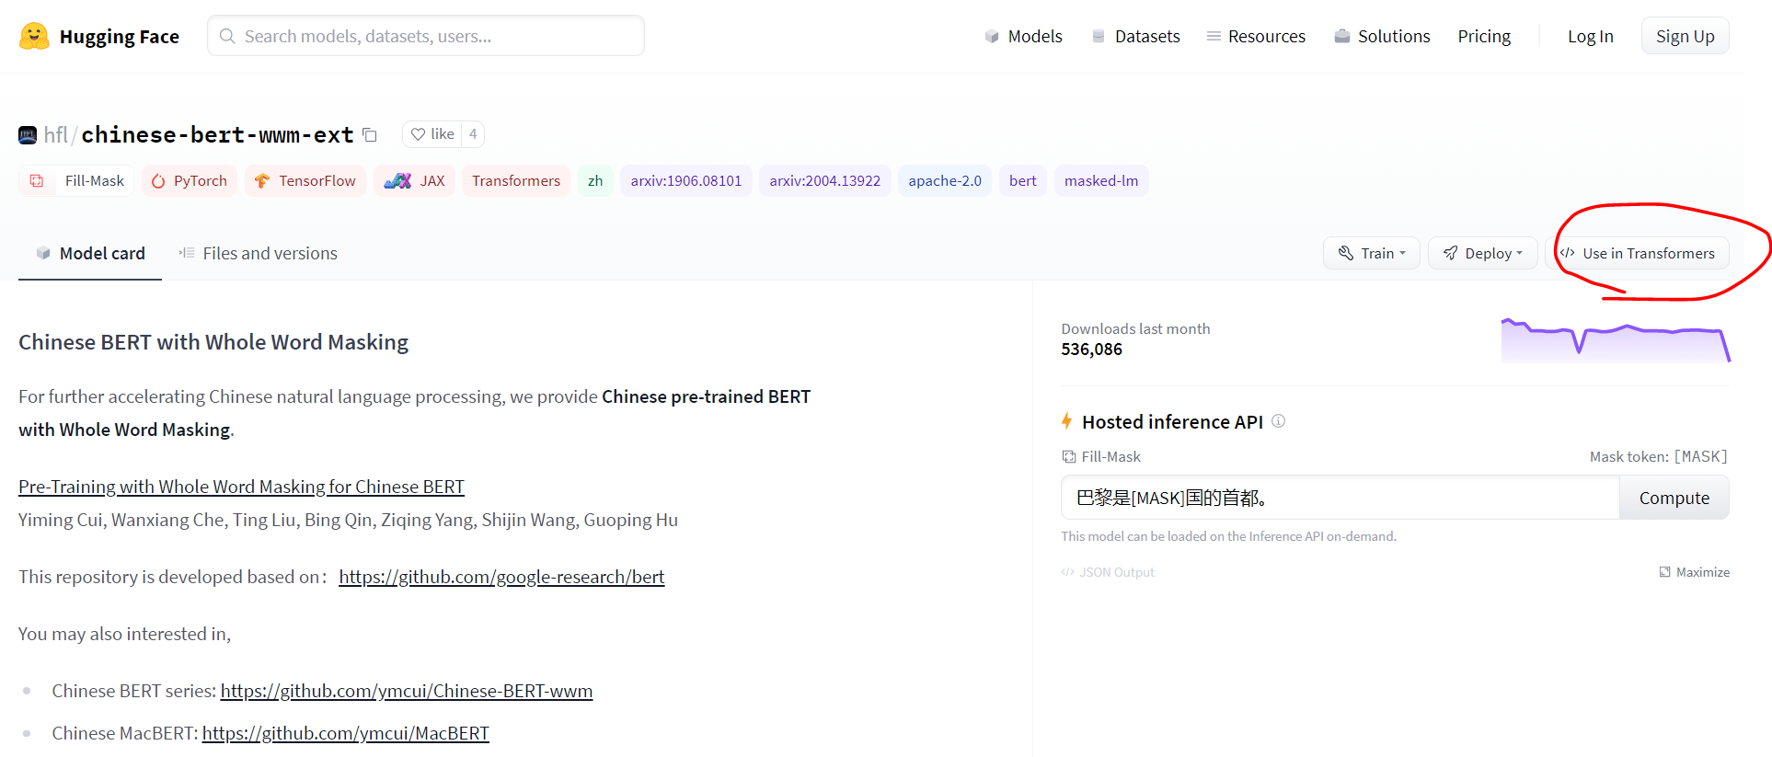The height and width of the screenshot is (757, 1772).
Task: Click the mask sentence input field
Action: pyautogui.click(x=1340, y=498)
